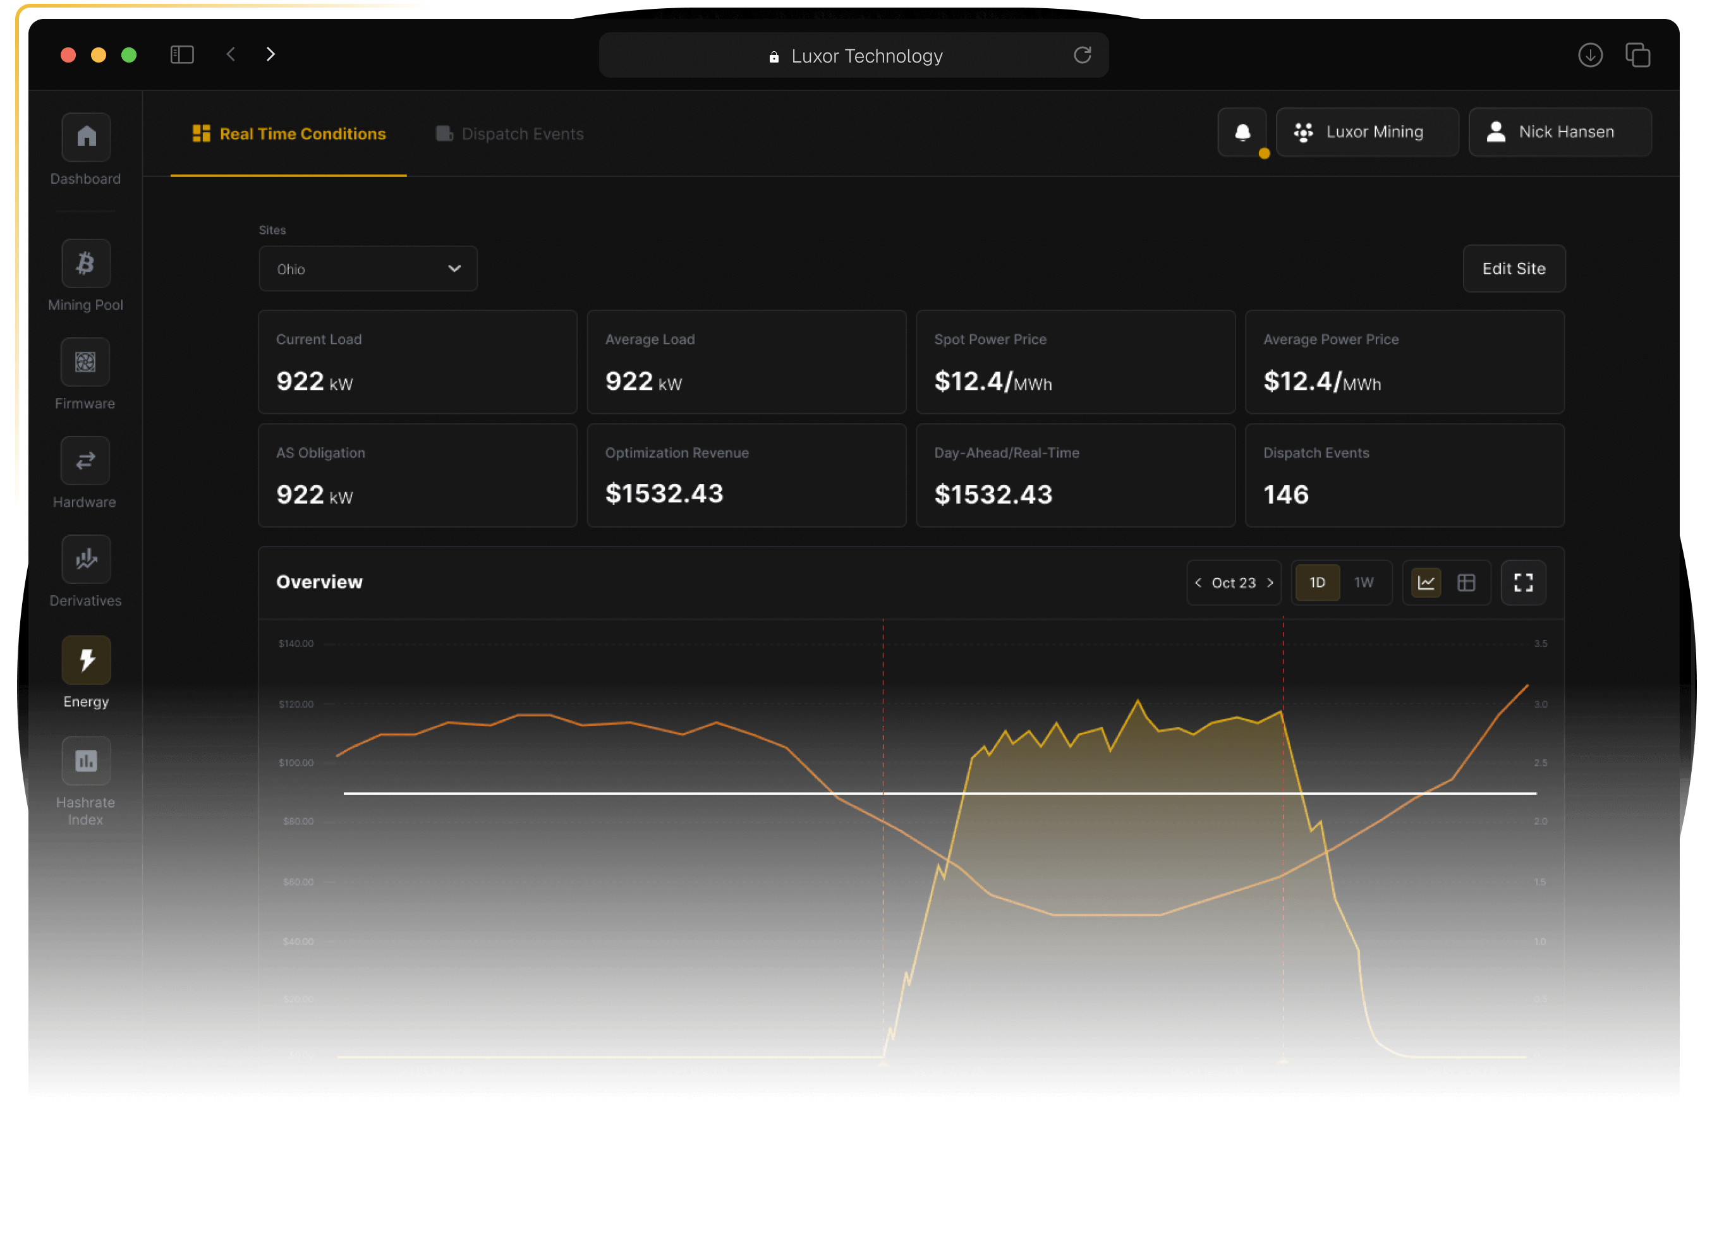Go to previous day before Oct 23

[1198, 583]
